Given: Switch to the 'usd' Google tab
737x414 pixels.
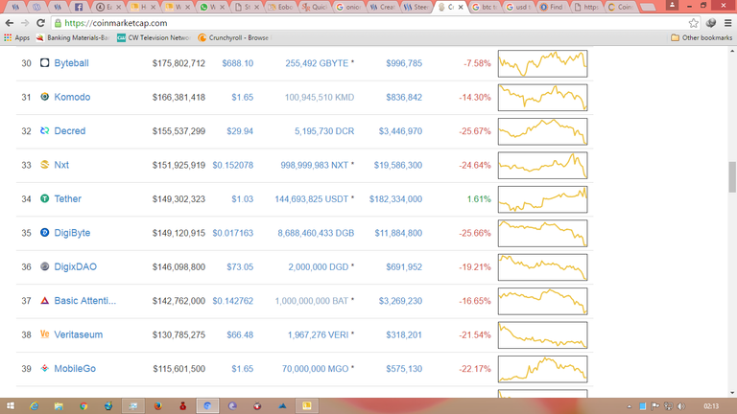Looking at the screenshot, I should pyautogui.click(x=518, y=7).
